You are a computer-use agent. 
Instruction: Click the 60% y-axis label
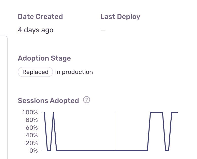click(x=31, y=128)
